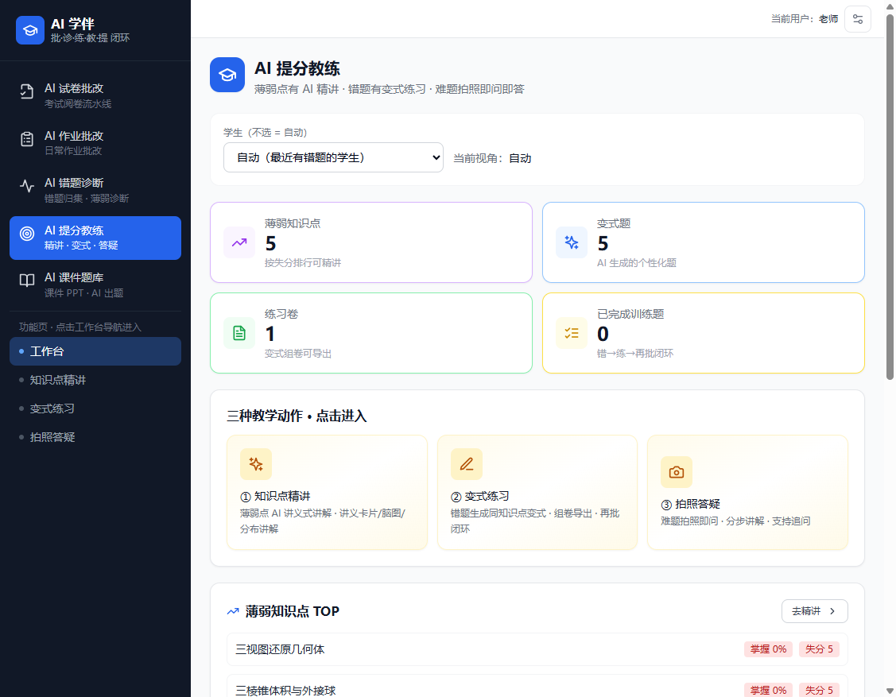896x697 pixels.
Task: Open the ③ 拍照答疑 action card
Action: (747, 493)
